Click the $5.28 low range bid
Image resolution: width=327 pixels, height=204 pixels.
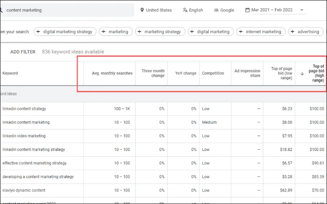287,177
